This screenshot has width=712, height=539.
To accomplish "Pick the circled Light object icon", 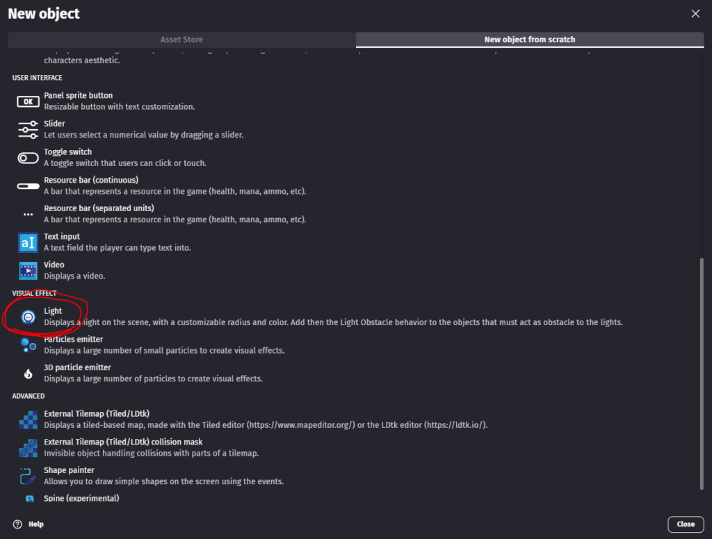I will 28,317.
